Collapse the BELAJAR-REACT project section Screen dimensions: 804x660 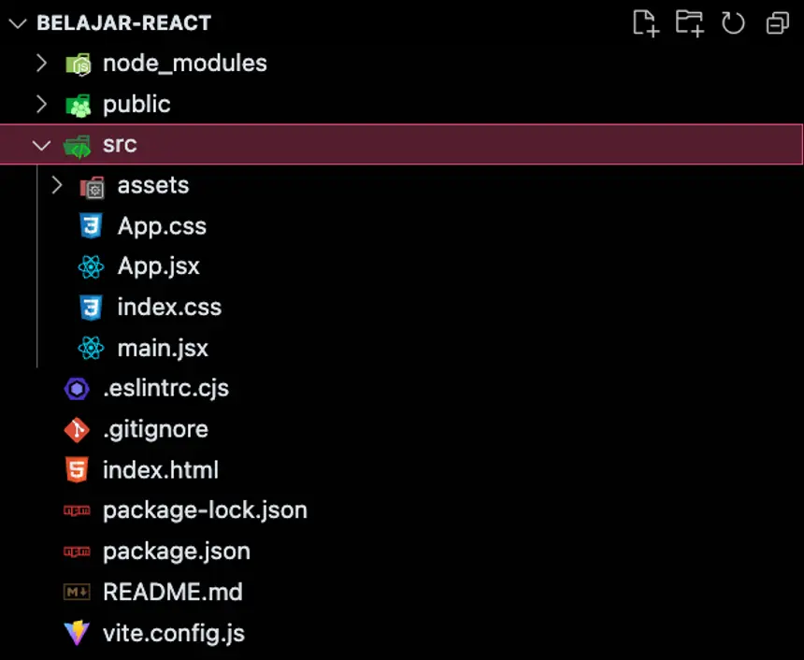[x=16, y=23]
